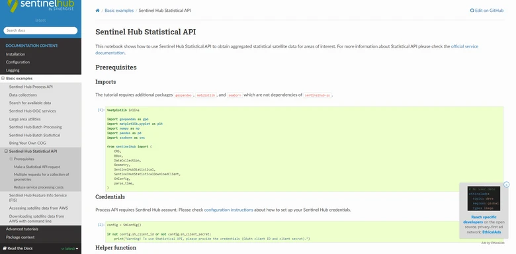This screenshot has width=516, height=254.
Task: Select Large area utilities page
Action: point(25,119)
